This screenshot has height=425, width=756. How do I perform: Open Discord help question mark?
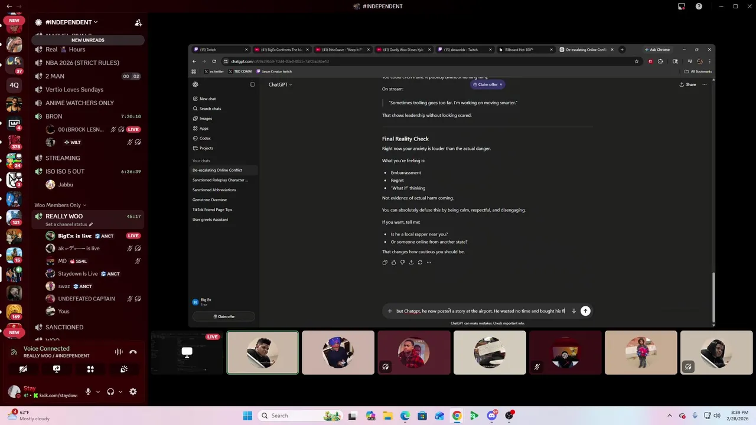tap(699, 6)
